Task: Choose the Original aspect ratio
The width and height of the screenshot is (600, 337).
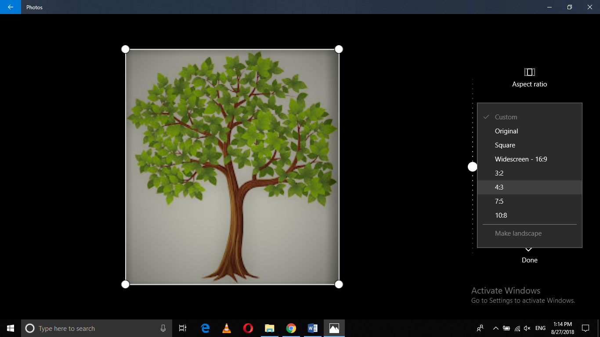Action: pyautogui.click(x=506, y=131)
